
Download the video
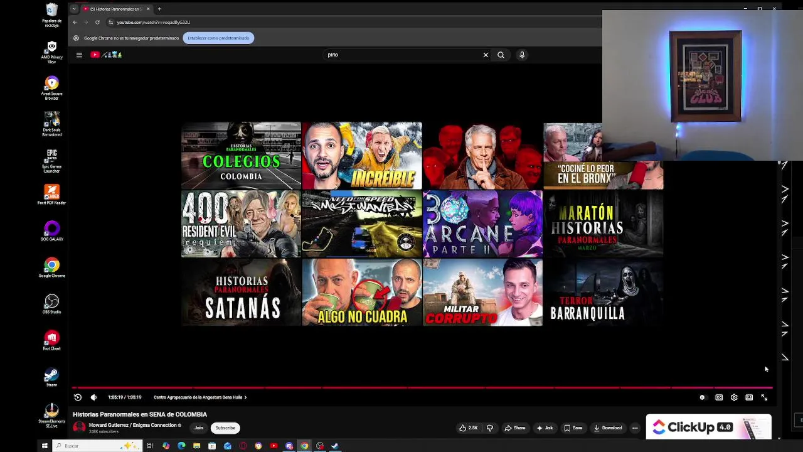click(x=607, y=428)
